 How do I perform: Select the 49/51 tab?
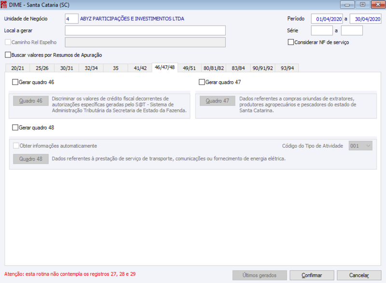tap(189, 68)
